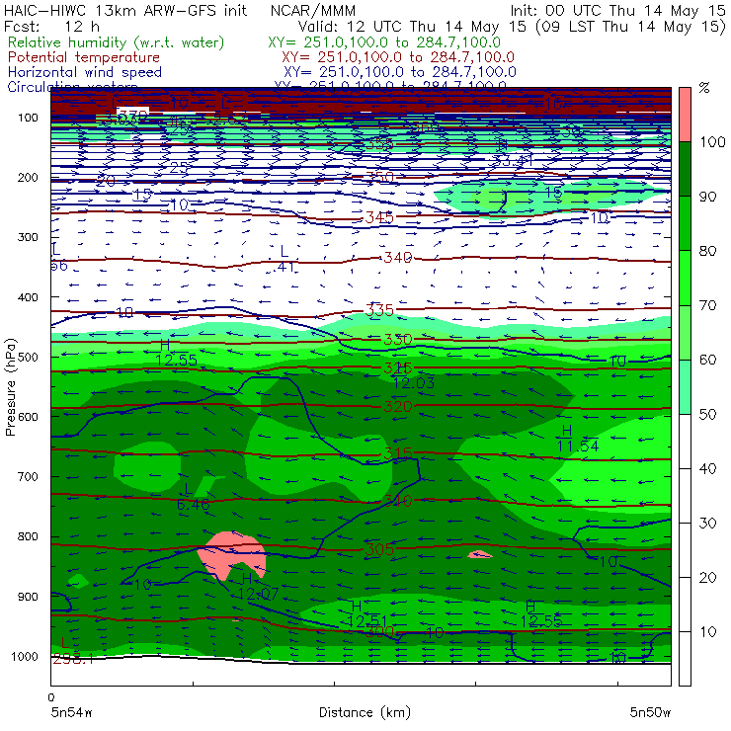
Task: Click the 'H 11.54' wind maximum label
Action: point(578,439)
